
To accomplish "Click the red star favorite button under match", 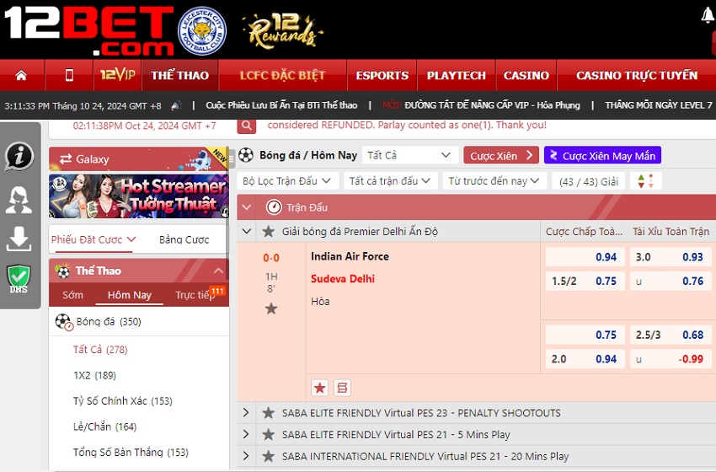I will click(x=319, y=388).
